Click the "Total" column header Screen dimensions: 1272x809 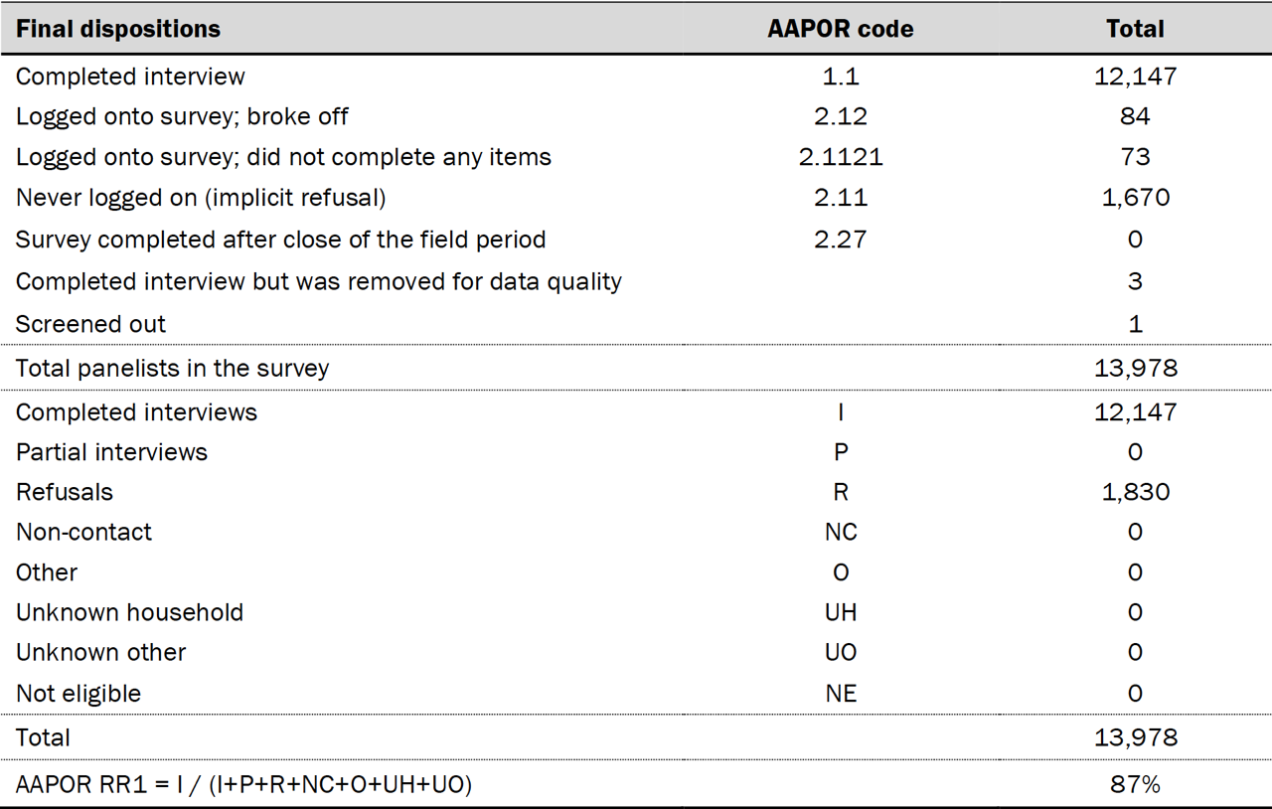(1135, 29)
